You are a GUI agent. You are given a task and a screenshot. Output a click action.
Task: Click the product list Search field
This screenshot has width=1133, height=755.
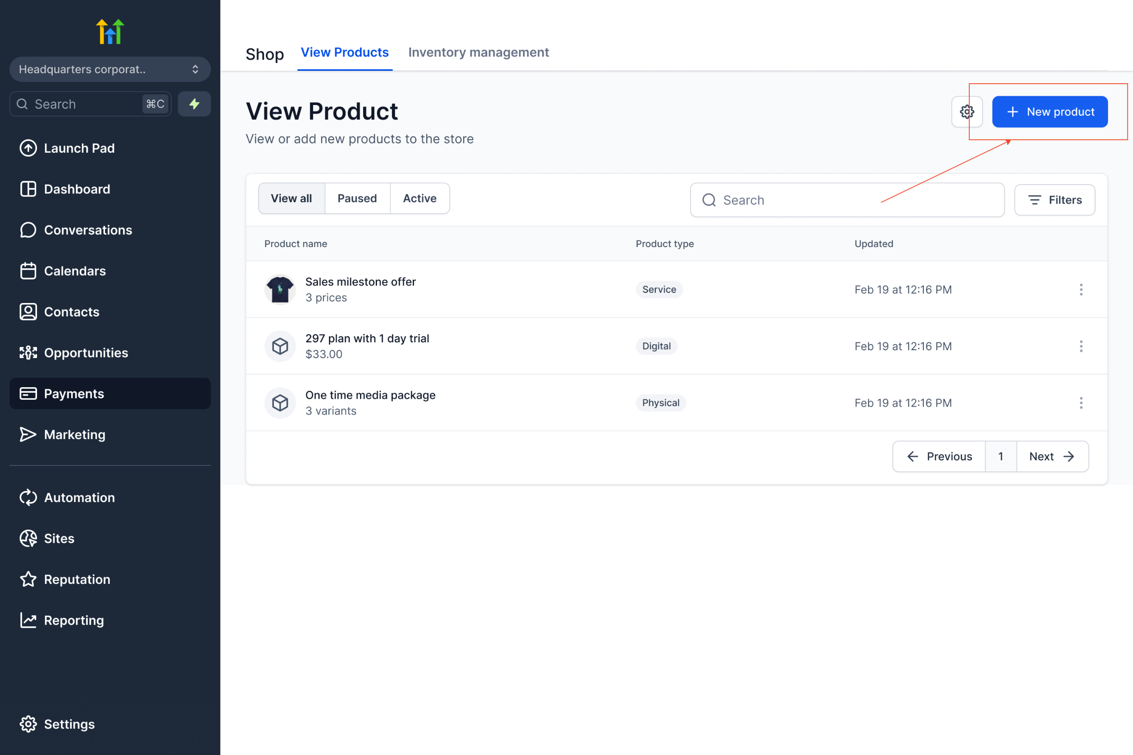tap(848, 200)
